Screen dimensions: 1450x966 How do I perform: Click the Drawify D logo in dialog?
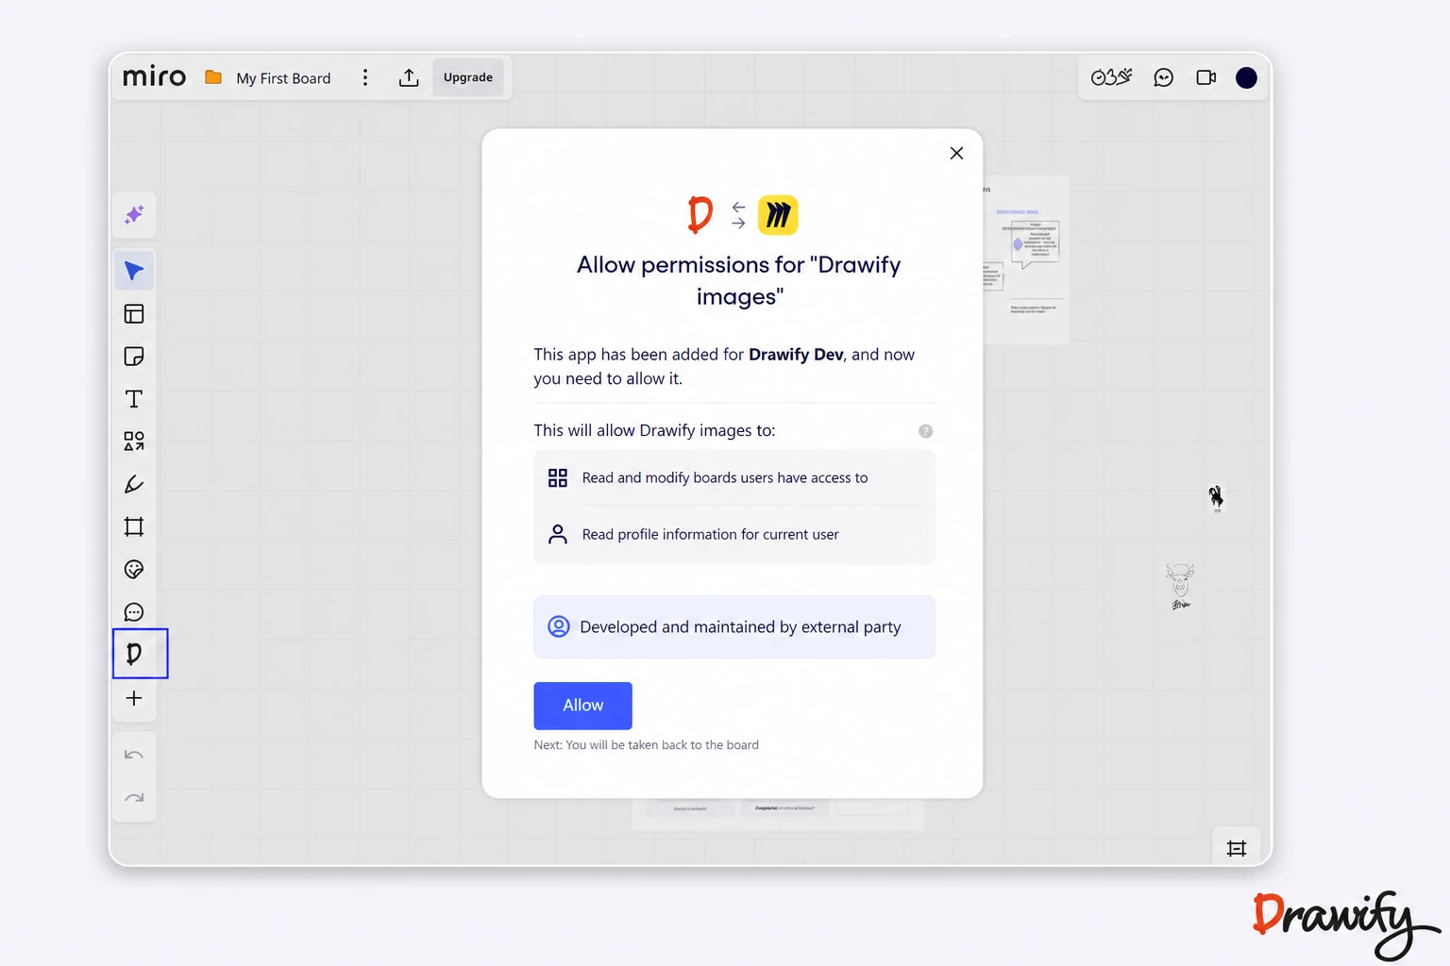pos(700,215)
